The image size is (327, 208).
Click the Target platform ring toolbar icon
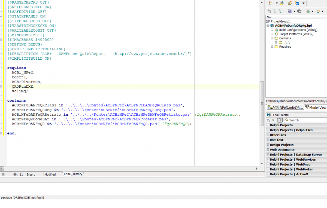click(x=318, y=11)
